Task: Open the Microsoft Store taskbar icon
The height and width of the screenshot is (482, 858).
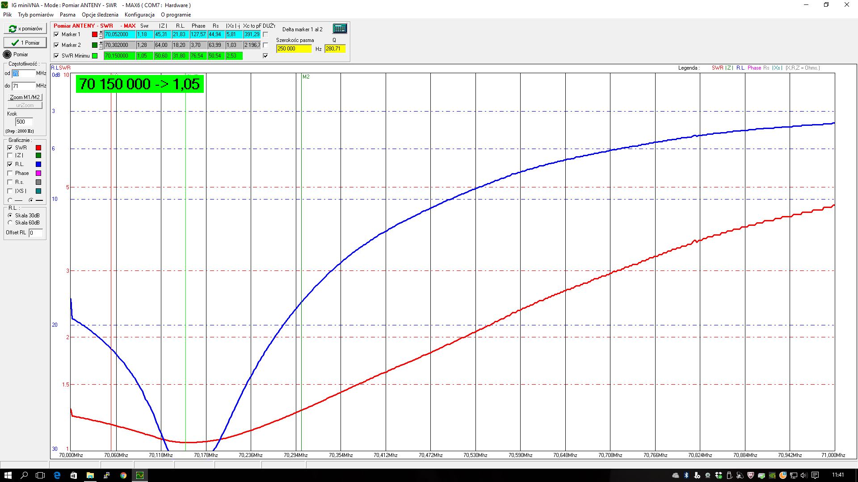Action: pos(74,475)
